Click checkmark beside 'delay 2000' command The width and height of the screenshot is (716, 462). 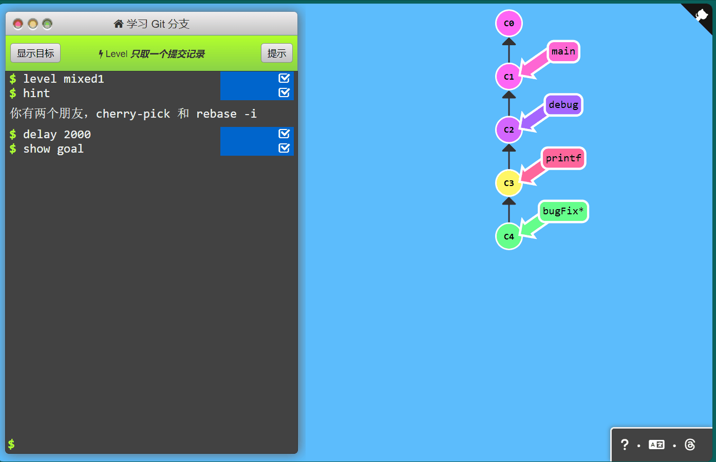pyautogui.click(x=284, y=134)
